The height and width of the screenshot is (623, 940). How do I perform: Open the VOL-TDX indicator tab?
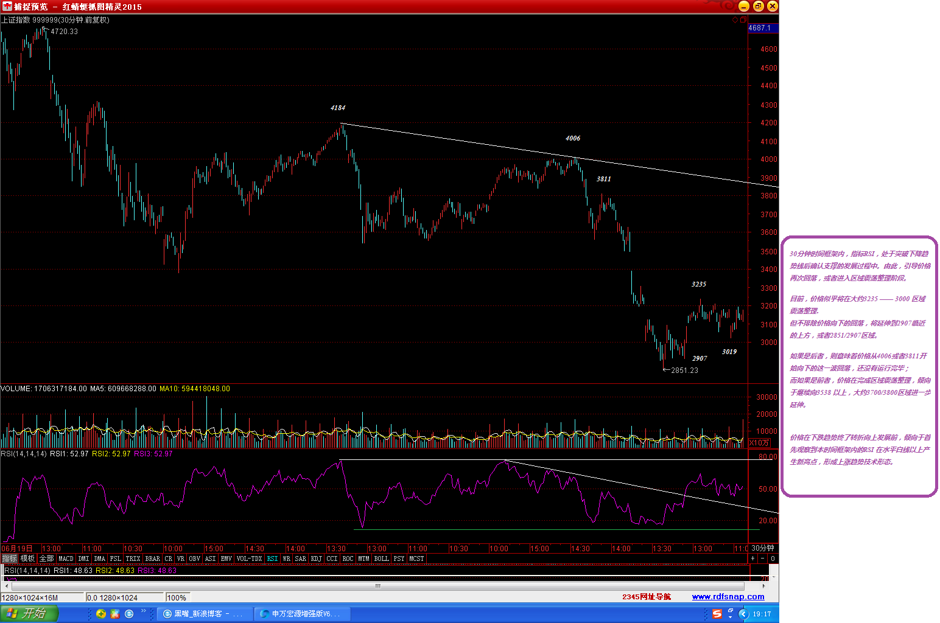(x=250, y=559)
